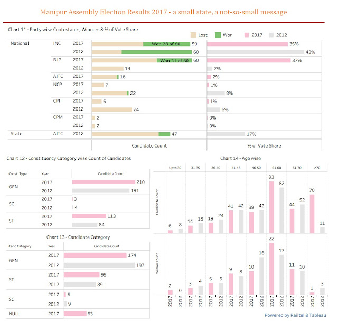Click the 'Chart 12 - Constituency Category' heading
The height and width of the screenshot is (321, 338).
coord(69,158)
